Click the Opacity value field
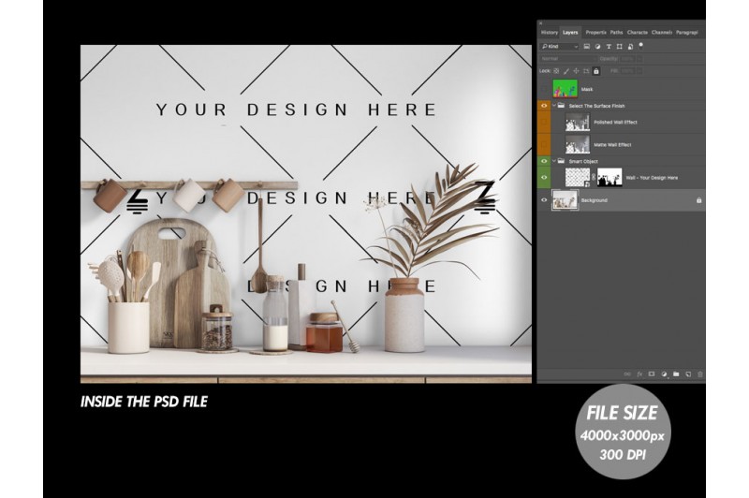Image resolution: width=749 pixels, height=498 pixels. 627,59
